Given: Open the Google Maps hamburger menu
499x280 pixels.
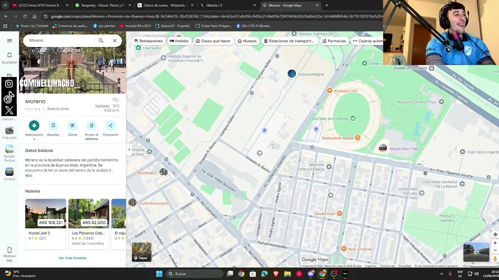Looking at the screenshot, I should [9, 40].
